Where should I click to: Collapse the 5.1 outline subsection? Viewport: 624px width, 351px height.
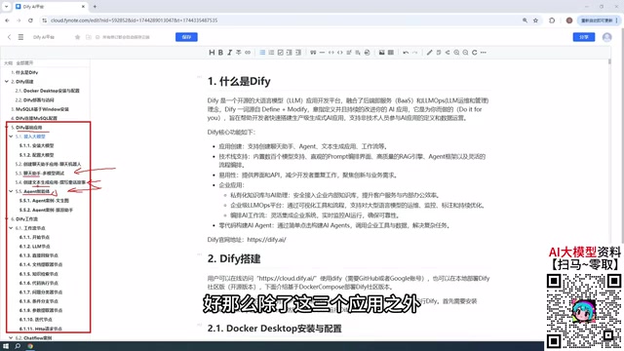(x=11, y=136)
